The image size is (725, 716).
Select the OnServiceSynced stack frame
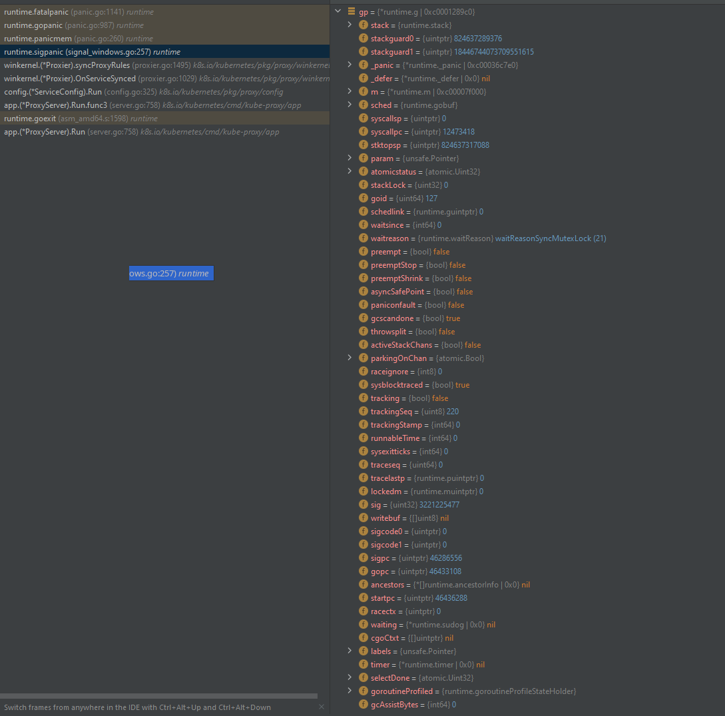pyautogui.click(x=164, y=79)
